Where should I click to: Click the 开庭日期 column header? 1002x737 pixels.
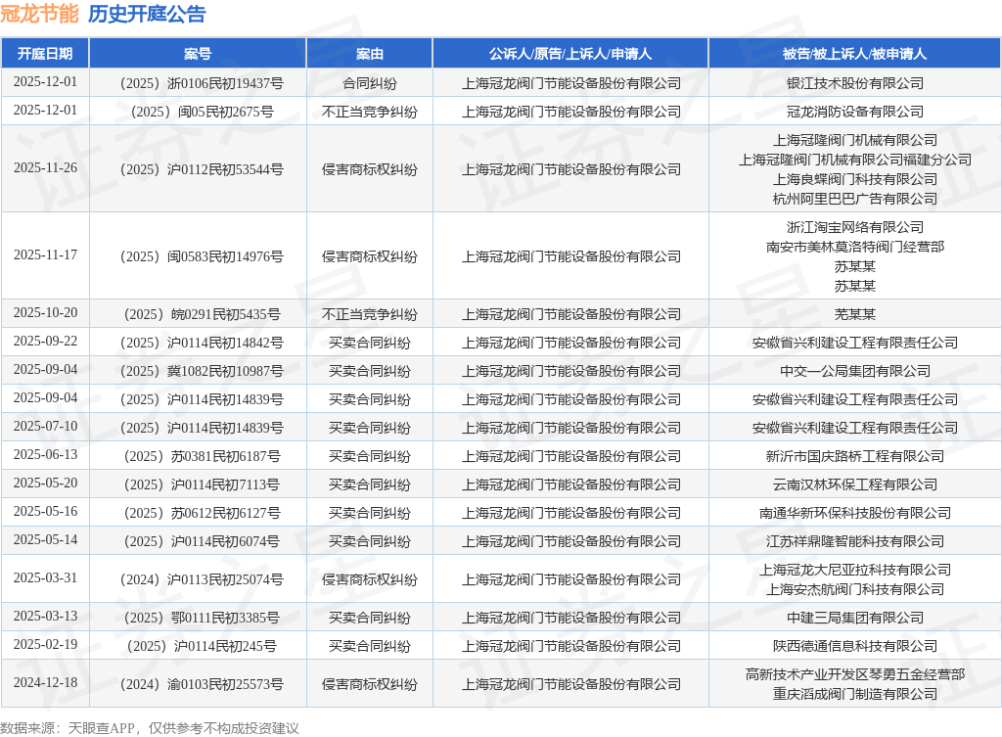(45, 54)
